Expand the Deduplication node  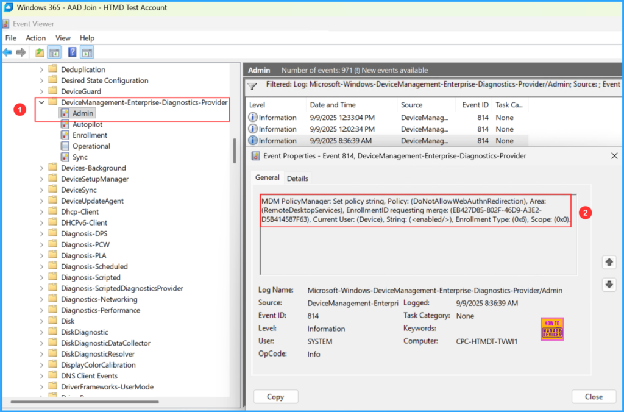pos(41,69)
